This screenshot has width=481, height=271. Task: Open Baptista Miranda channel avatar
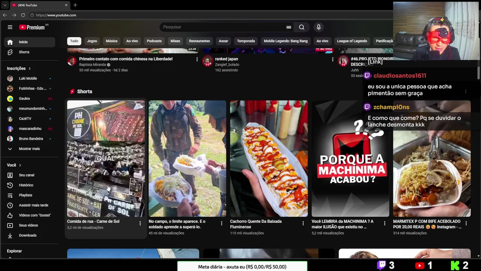pyautogui.click(x=72, y=61)
